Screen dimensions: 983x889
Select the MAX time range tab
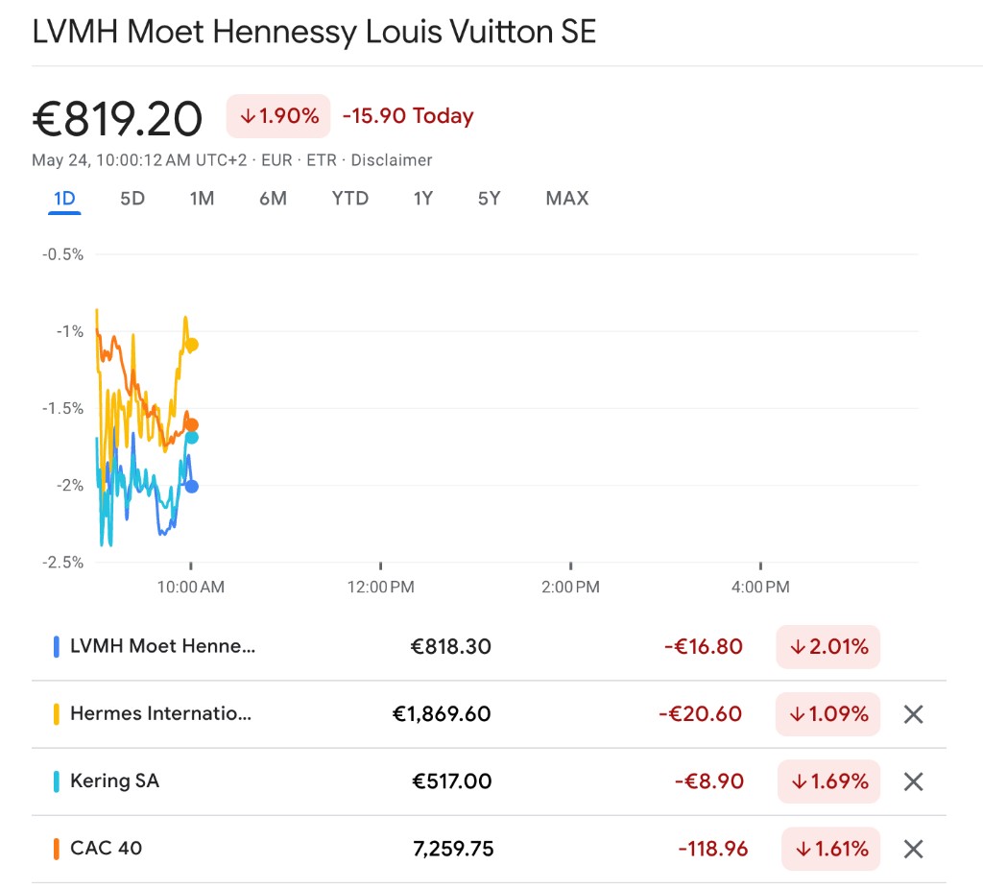[567, 199]
